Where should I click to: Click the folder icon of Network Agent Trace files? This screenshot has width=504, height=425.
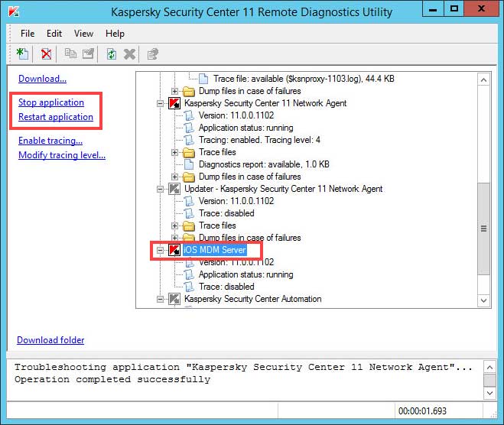(189, 152)
